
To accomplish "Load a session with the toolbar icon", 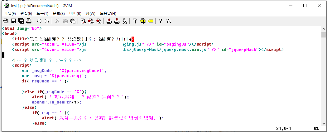I will pos(109,21).
